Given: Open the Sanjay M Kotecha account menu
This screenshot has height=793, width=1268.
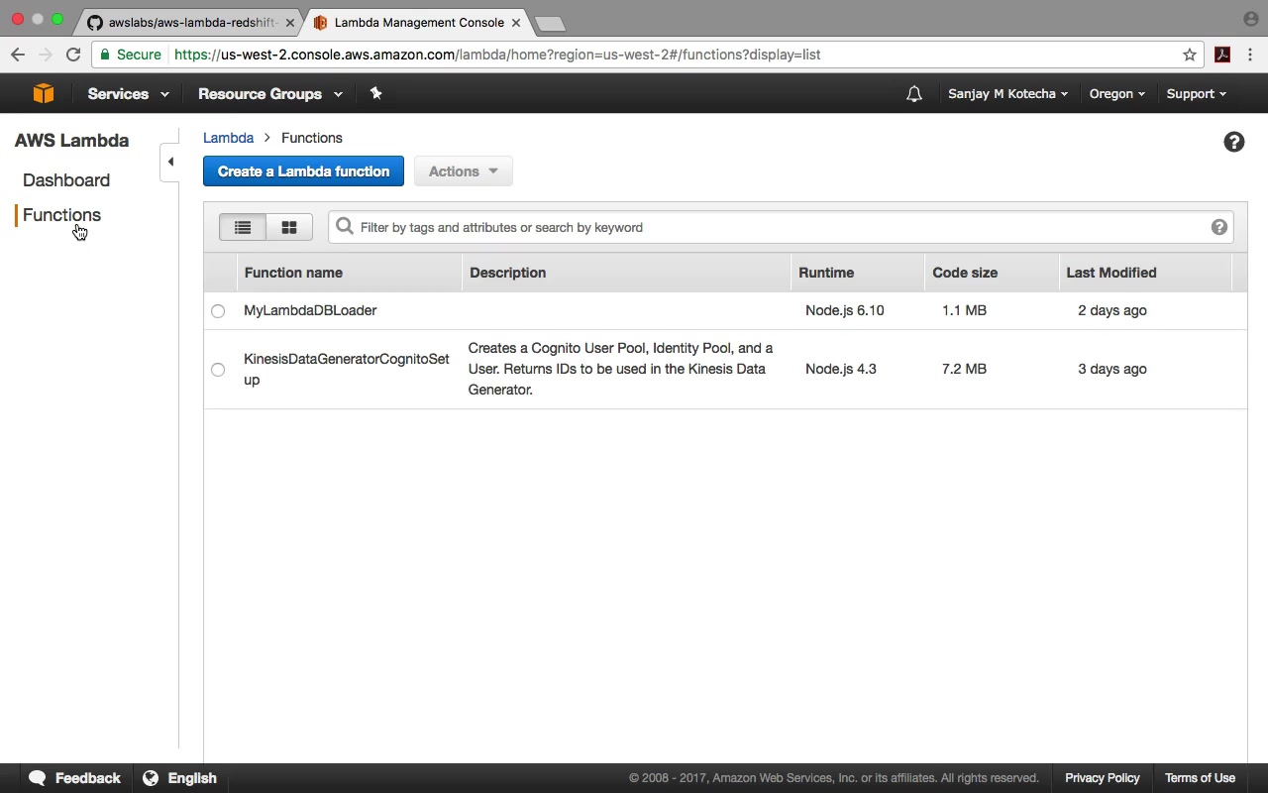Looking at the screenshot, I should click(1007, 94).
